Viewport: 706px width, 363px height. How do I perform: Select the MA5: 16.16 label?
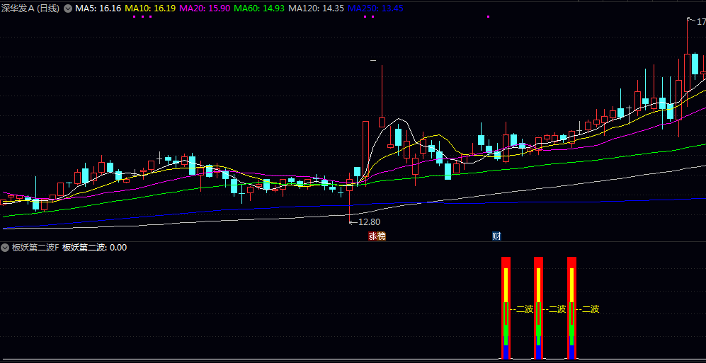(x=98, y=8)
